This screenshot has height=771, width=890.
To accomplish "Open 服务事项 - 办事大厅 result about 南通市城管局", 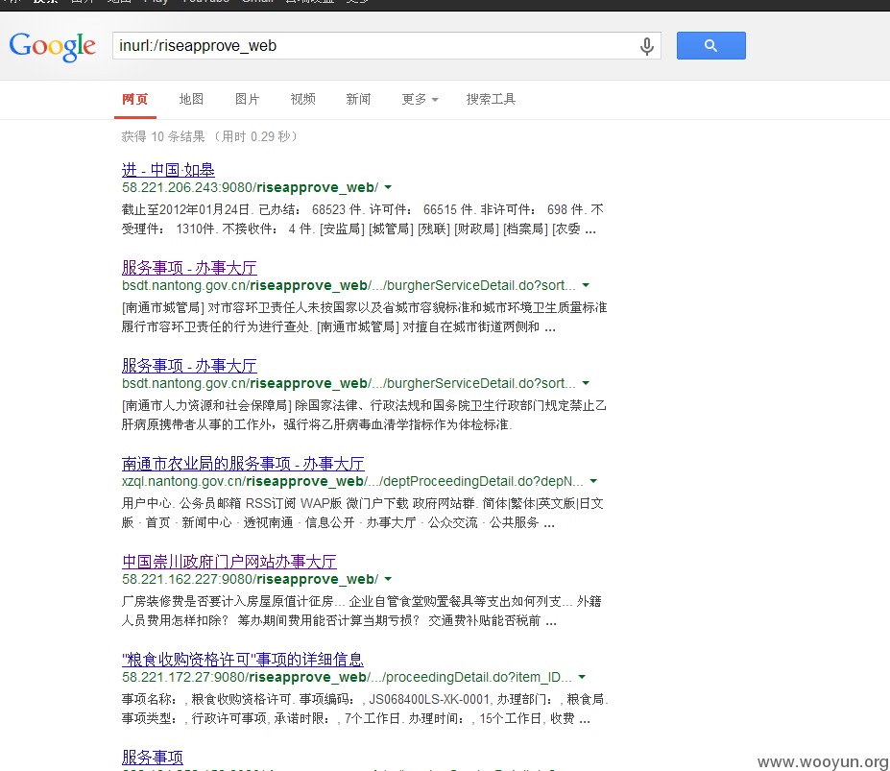I will point(189,268).
